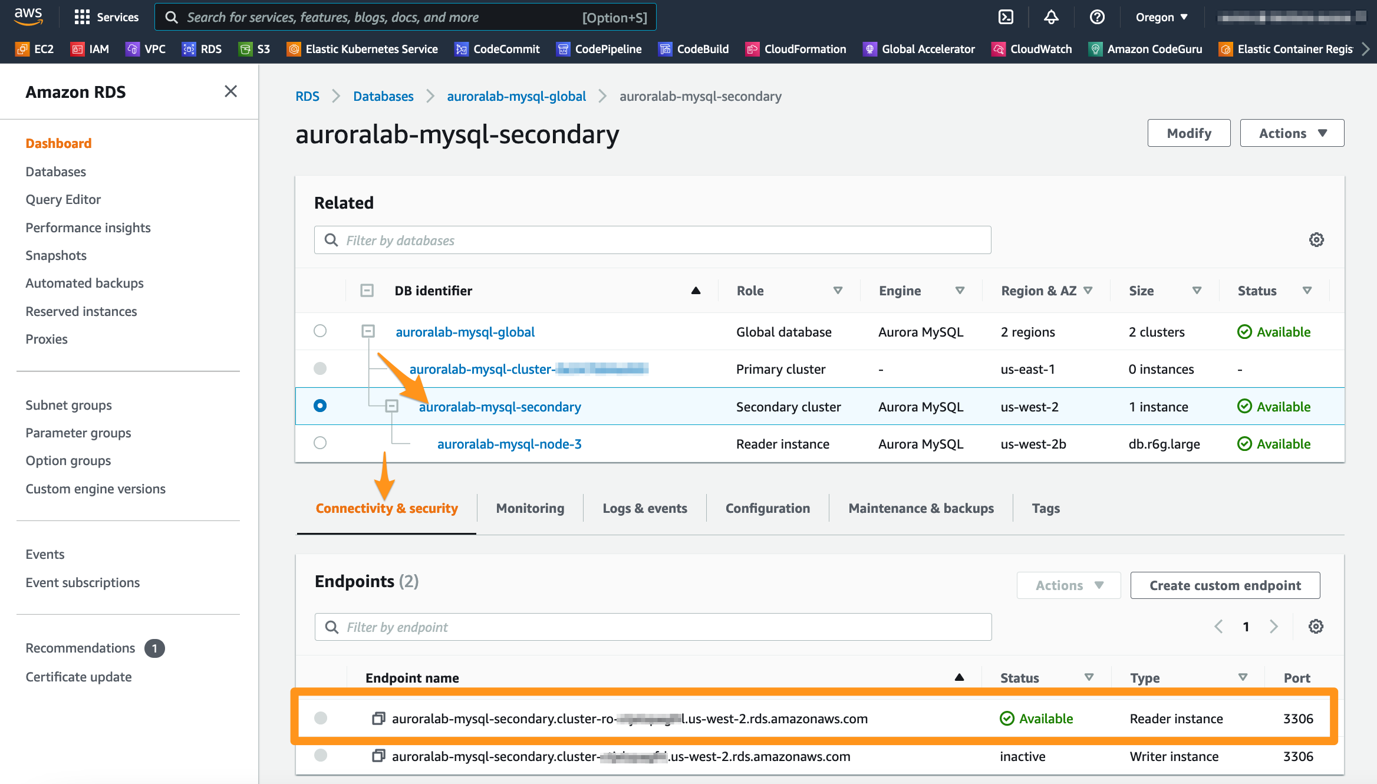Open Parameter groups in sidebar
The image size is (1377, 784).
[78, 433]
